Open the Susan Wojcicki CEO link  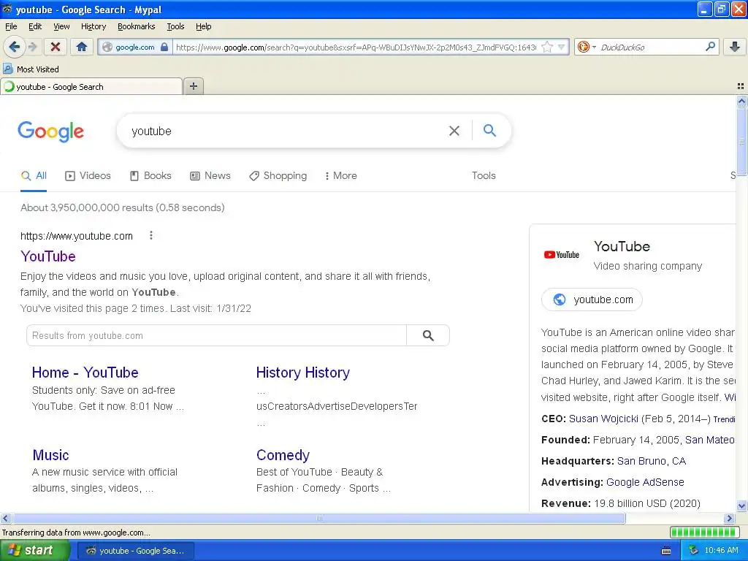[x=603, y=419]
